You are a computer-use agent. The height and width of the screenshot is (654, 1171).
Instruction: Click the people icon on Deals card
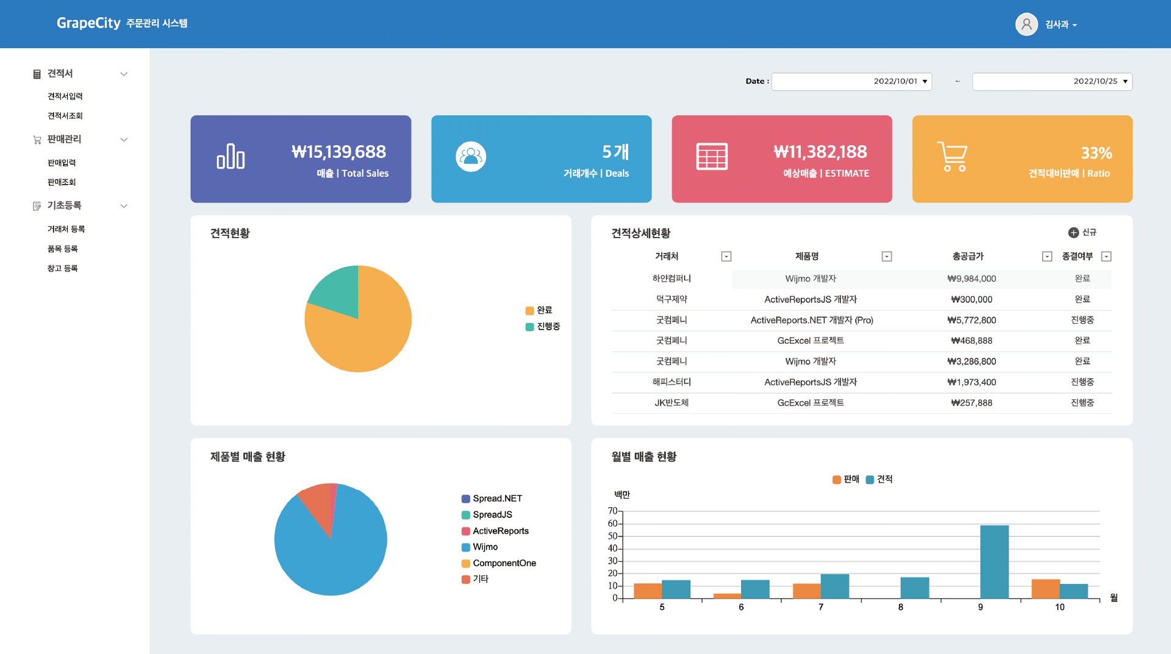tap(471, 157)
